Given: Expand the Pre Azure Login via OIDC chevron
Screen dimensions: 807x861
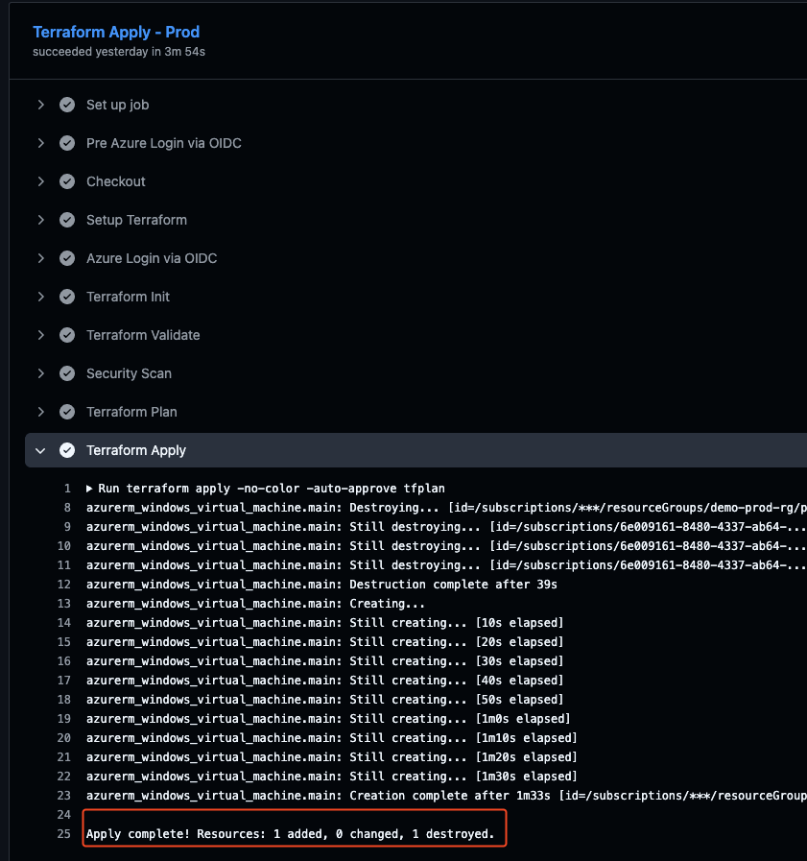Looking at the screenshot, I should click(x=40, y=143).
